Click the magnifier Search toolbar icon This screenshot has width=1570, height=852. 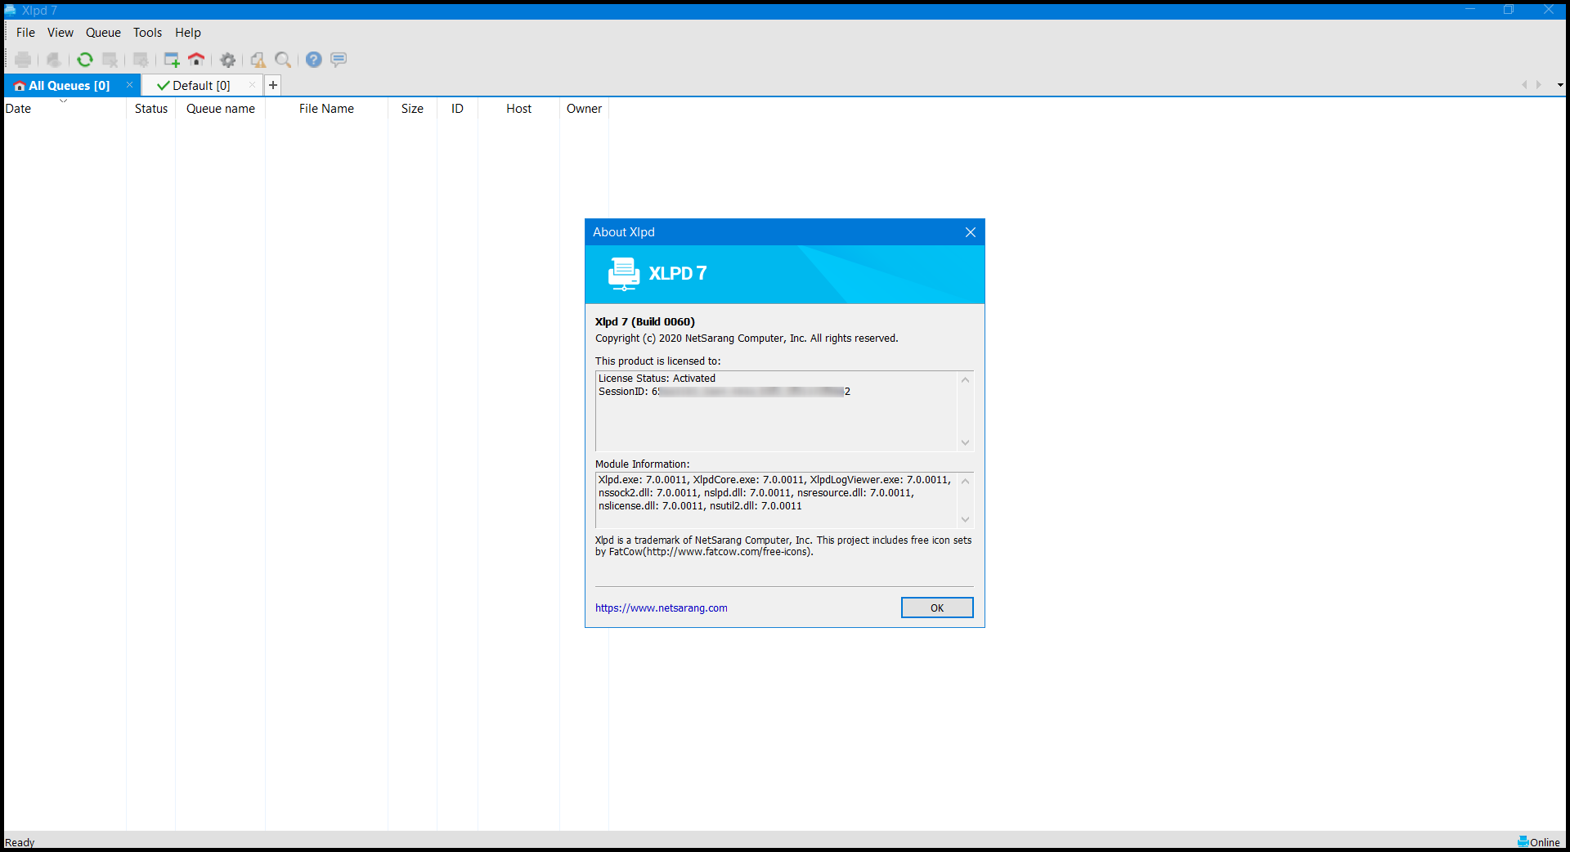point(283,60)
